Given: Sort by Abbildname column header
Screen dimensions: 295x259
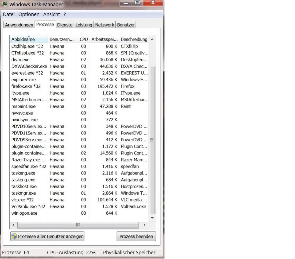Looking at the screenshot, I should (29, 39).
